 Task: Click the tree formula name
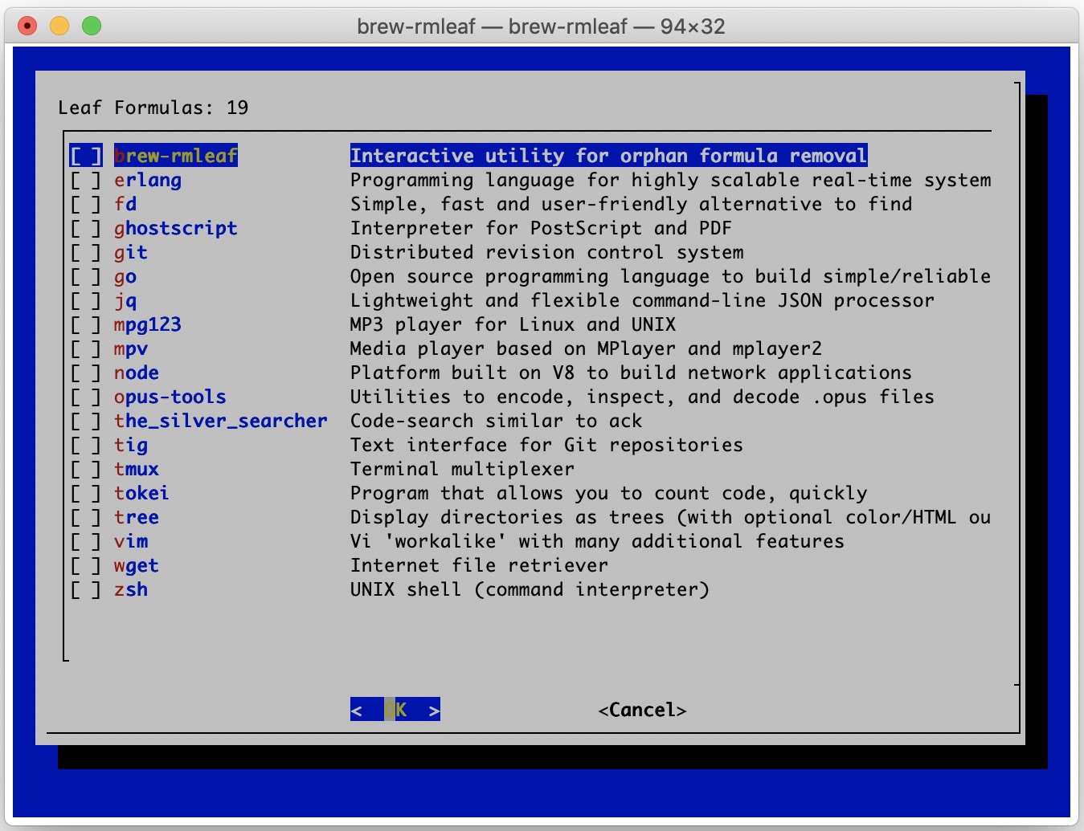pos(137,517)
